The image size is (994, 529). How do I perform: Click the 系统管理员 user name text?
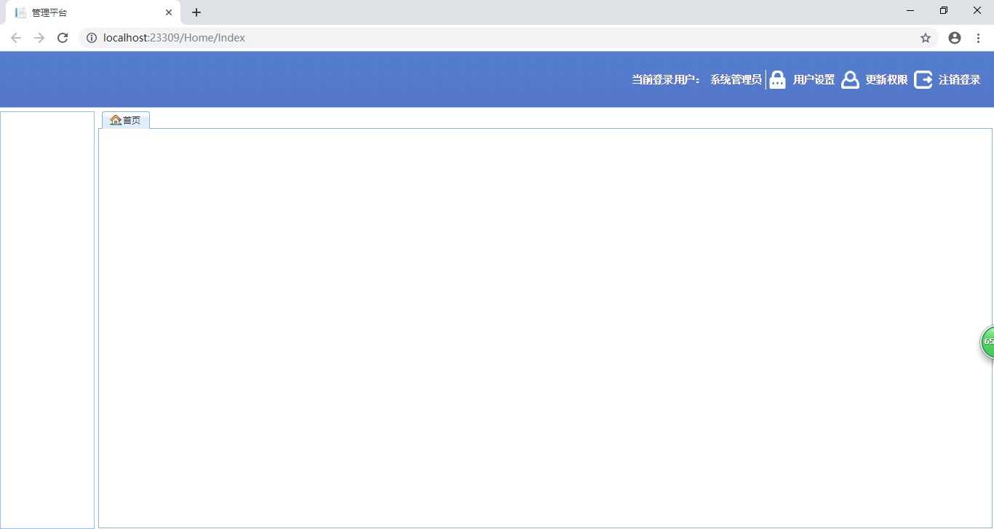[736, 80]
